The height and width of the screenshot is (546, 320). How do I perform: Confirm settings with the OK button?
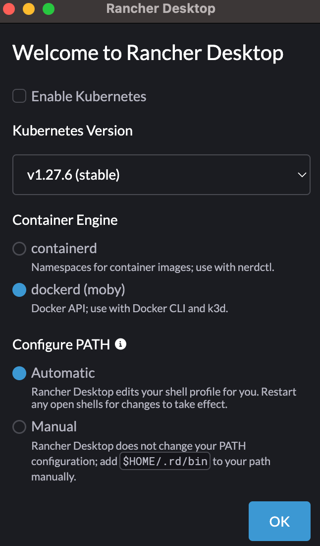pos(279,521)
